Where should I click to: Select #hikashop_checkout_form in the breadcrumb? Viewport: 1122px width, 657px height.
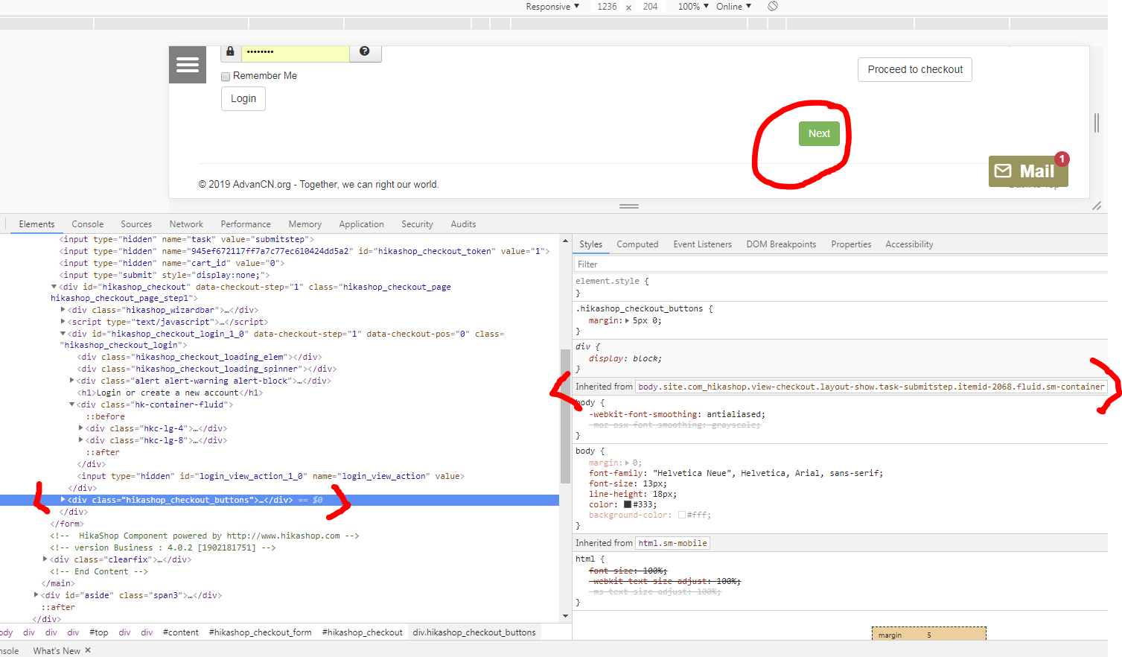pos(260,632)
